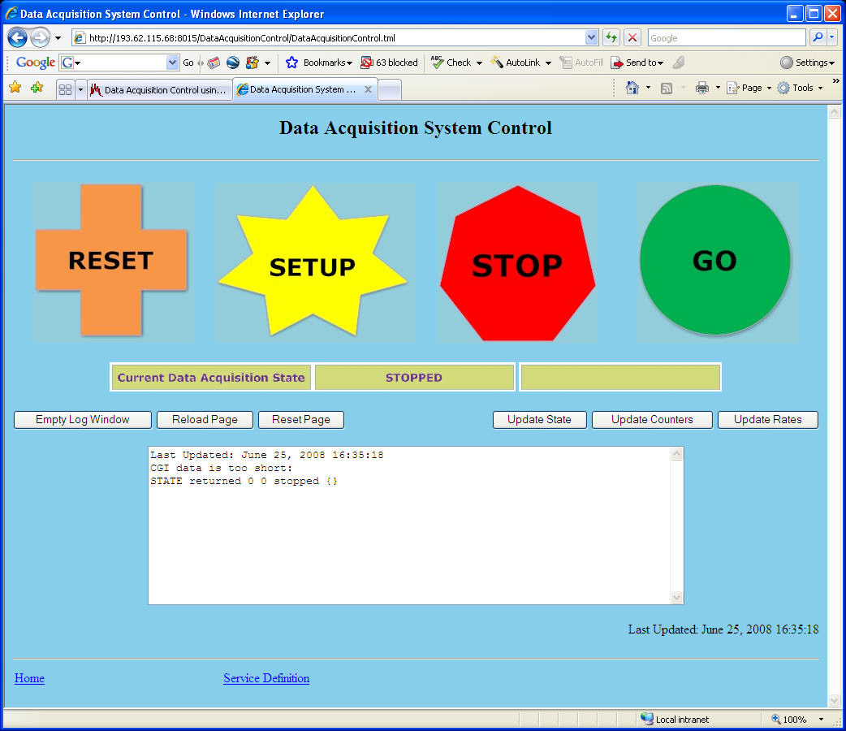Click the browser Refresh icon
Viewport: 846px width, 731px height.
611,38
